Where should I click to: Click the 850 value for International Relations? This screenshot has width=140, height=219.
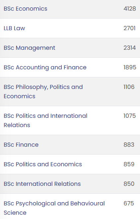tap(129, 184)
